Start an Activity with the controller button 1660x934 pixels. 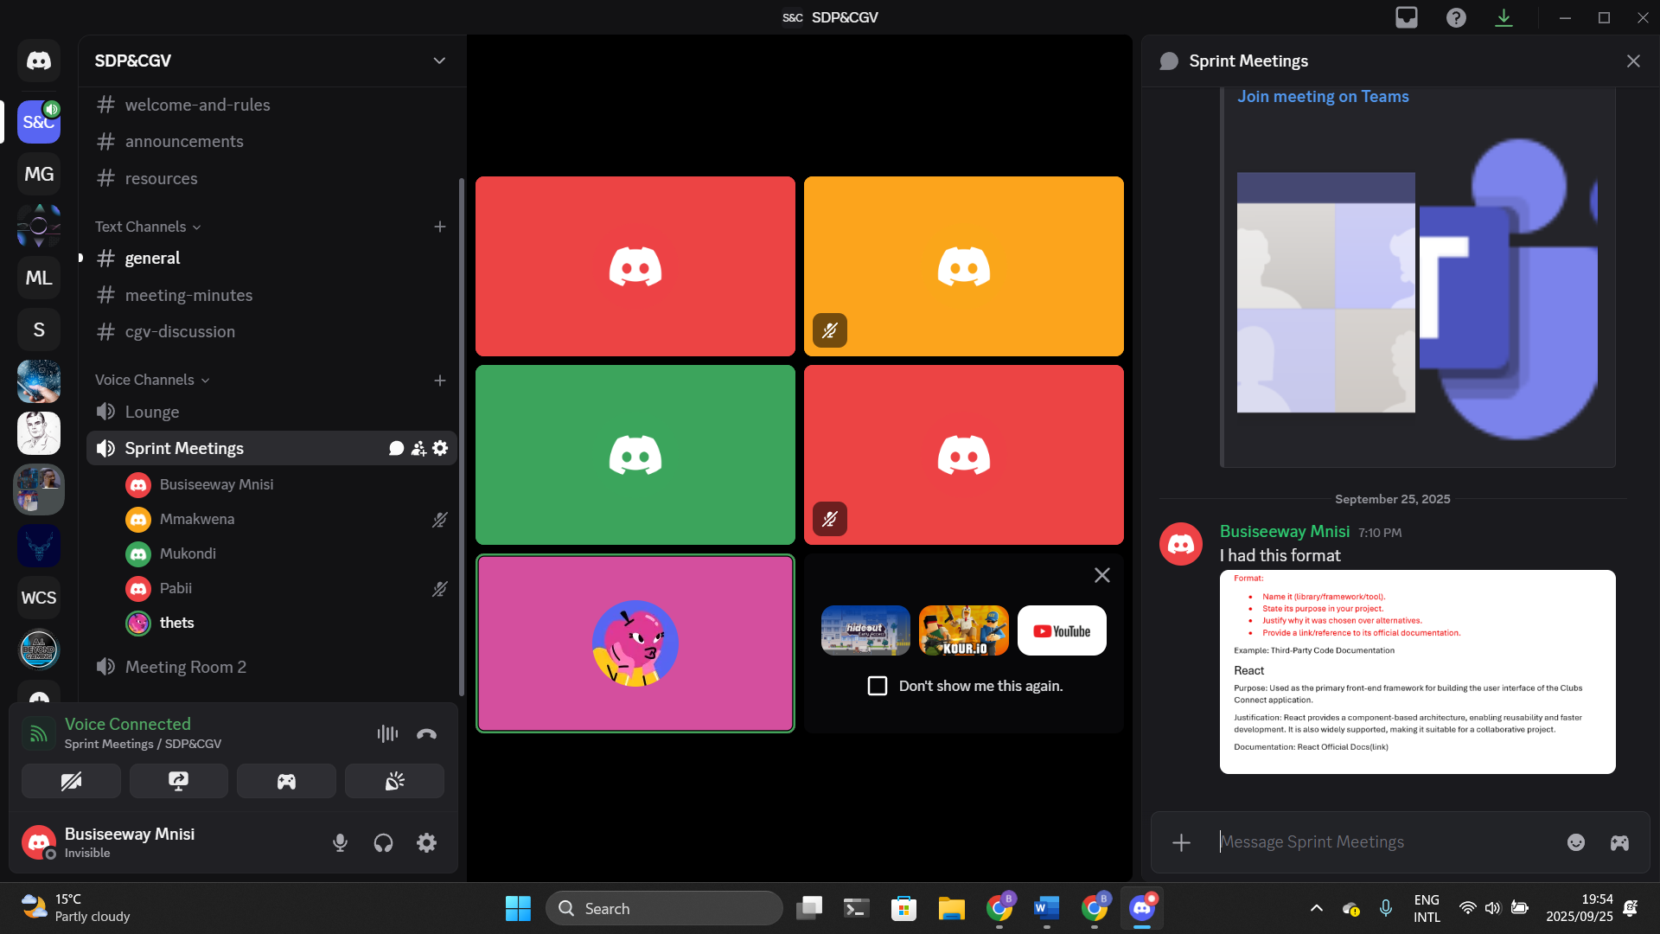(286, 781)
